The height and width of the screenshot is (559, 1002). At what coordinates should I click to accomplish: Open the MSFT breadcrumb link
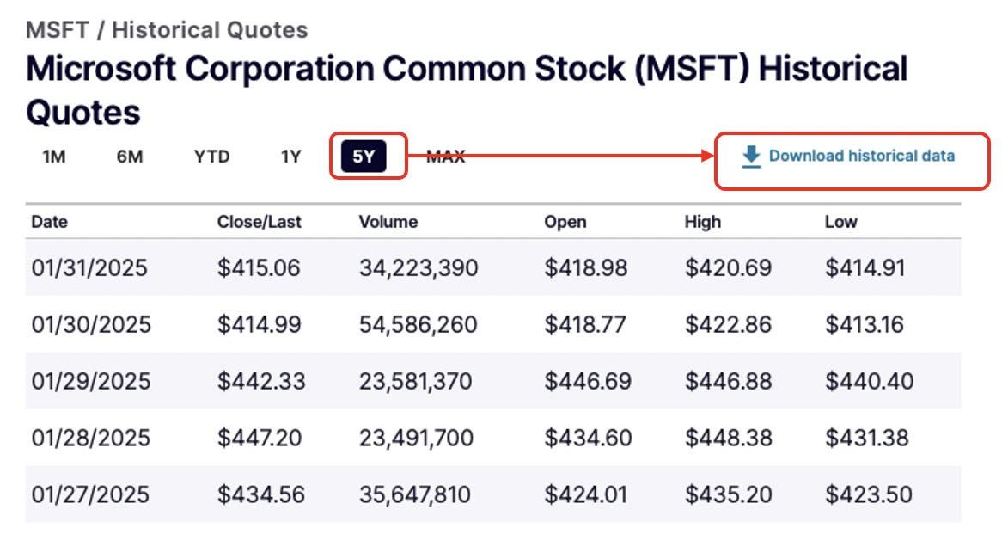[x=57, y=30]
